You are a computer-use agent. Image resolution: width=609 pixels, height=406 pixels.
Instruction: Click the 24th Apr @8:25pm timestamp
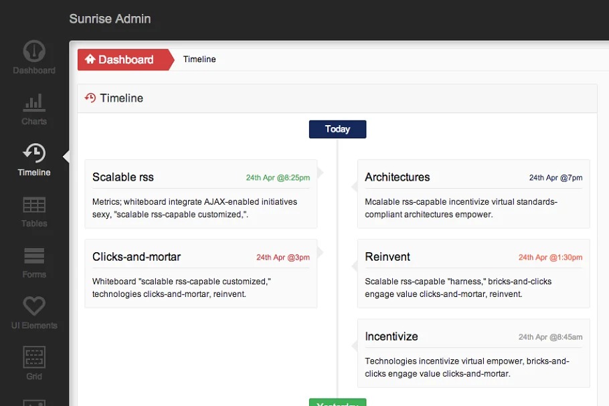(278, 178)
